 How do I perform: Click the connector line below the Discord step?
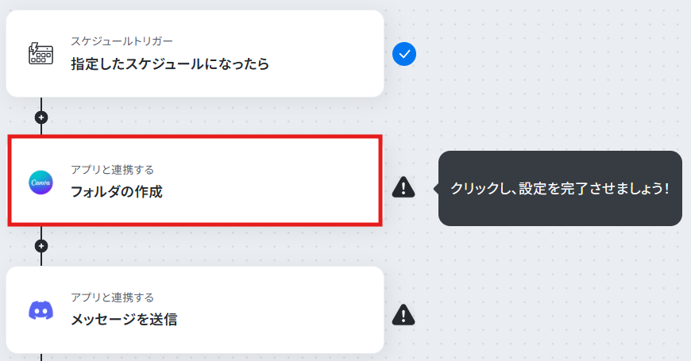pos(41,357)
